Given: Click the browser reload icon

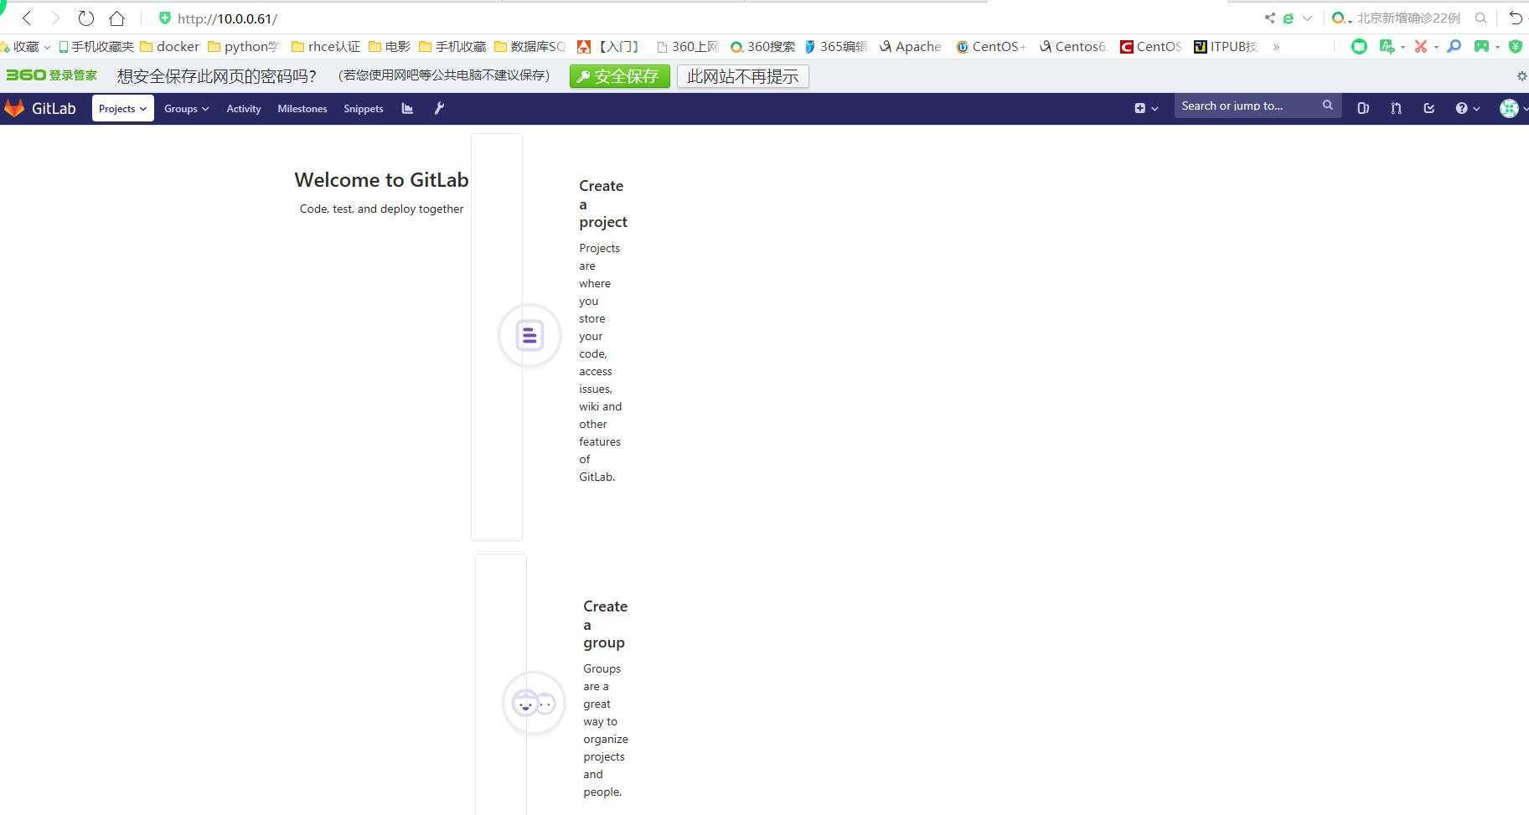Looking at the screenshot, I should pyautogui.click(x=85, y=18).
